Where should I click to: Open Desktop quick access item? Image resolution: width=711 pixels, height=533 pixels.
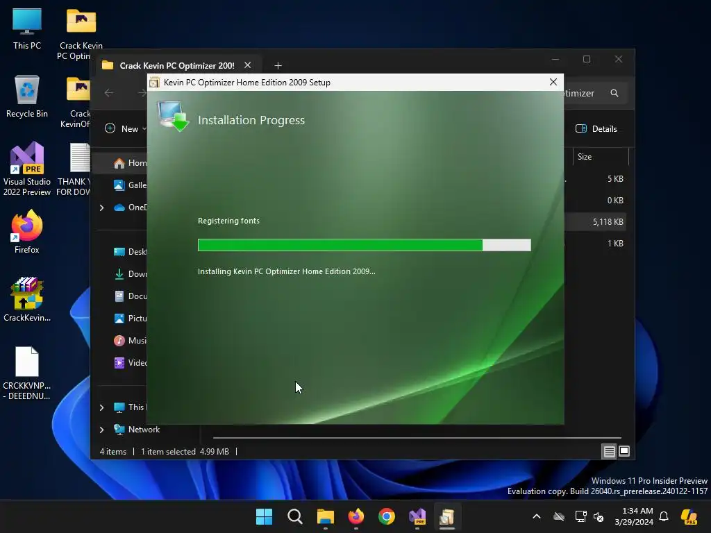click(130, 251)
